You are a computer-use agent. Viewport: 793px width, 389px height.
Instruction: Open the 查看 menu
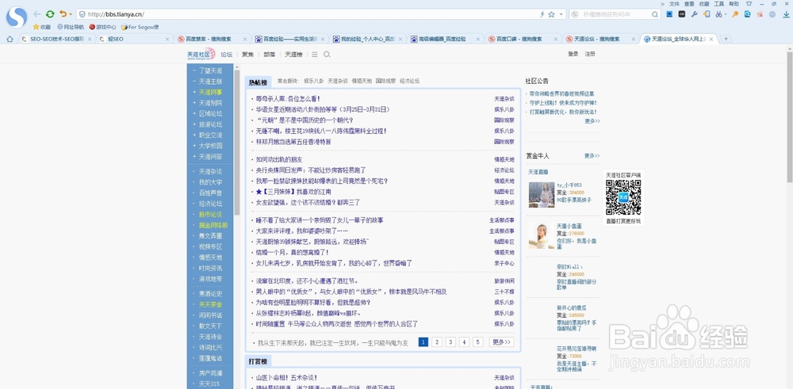click(x=689, y=3)
